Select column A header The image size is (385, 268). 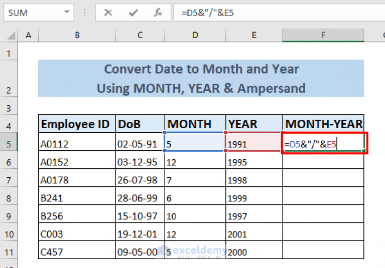coord(28,35)
